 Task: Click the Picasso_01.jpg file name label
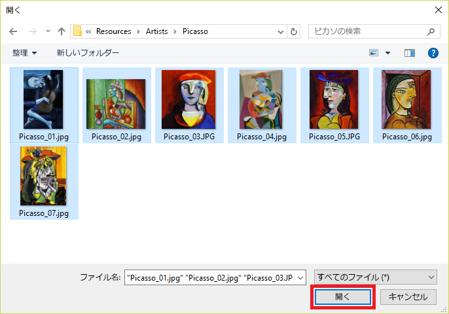44,137
